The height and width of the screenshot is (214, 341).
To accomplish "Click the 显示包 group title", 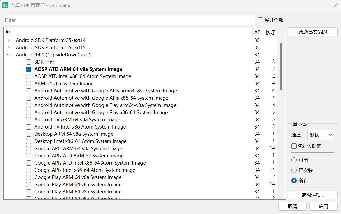I will 299,124.
